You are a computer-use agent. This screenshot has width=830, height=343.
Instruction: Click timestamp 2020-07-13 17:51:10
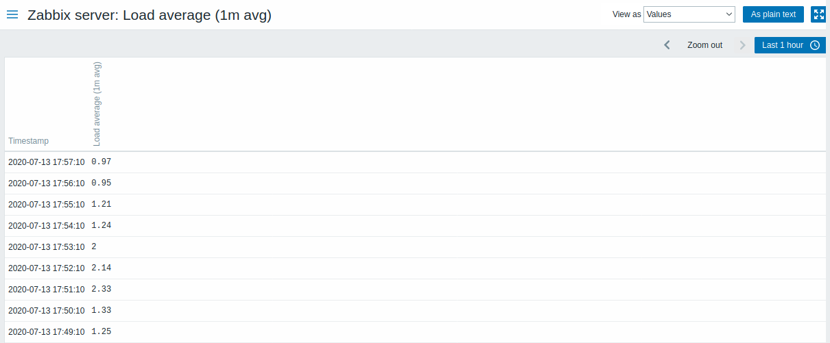point(47,290)
